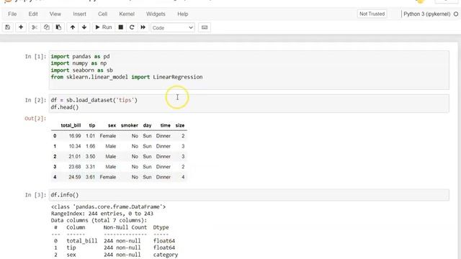
Task: Restart the kernel icon
Action: tap(132, 27)
